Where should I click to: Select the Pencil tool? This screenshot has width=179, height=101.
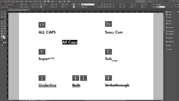point(5,21)
